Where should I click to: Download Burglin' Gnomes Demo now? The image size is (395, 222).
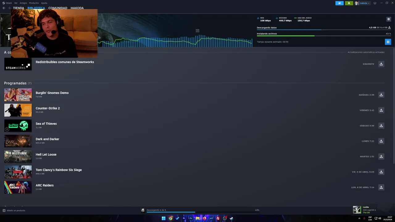pyautogui.click(x=381, y=95)
